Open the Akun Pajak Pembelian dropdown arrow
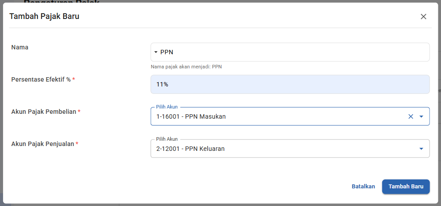The width and height of the screenshot is (441, 206). point(421,116)
